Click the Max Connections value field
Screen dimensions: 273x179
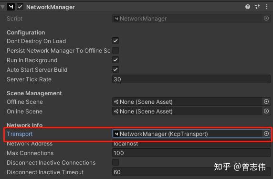[x=191, y=153]
